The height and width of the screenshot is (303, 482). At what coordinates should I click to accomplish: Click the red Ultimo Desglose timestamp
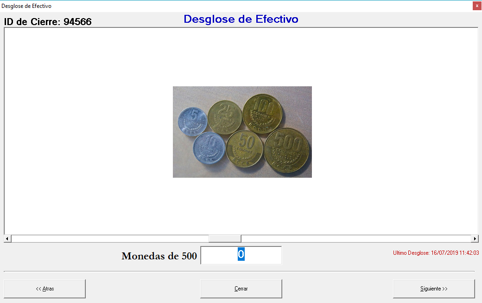pyautogui.click(x=436, y=253)
